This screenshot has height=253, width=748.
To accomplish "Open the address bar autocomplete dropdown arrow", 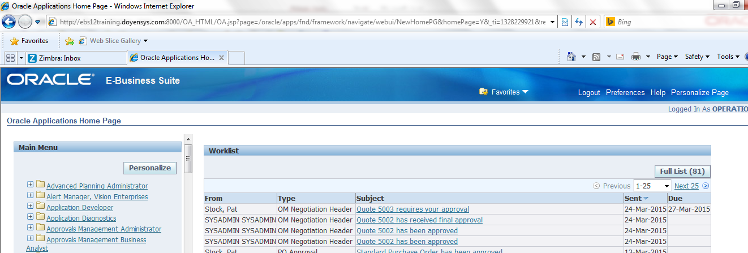I will [552, 22].
